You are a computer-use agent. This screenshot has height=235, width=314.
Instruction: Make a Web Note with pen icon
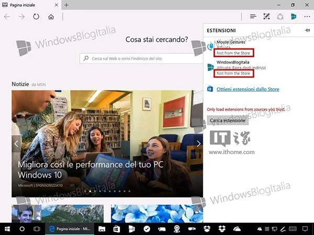pos(266,16)
